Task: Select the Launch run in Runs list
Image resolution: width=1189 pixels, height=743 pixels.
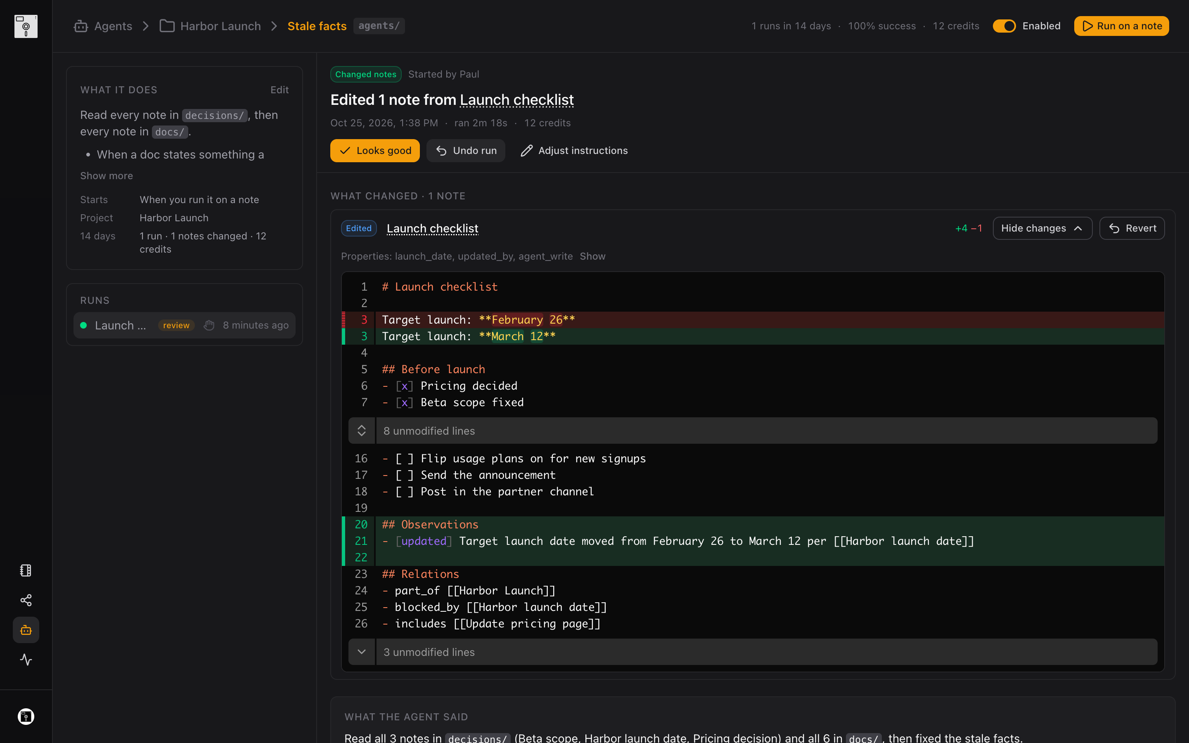Action: (184, 325)
